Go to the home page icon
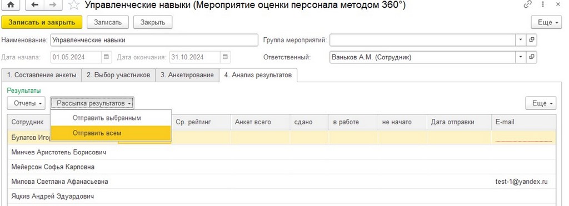This screenshot has width=569, height=206. click(11, 4)
